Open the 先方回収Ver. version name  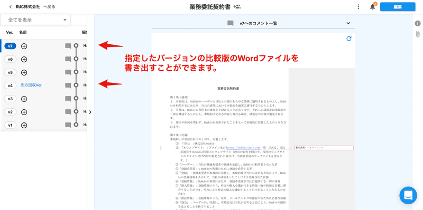[32, 85]
